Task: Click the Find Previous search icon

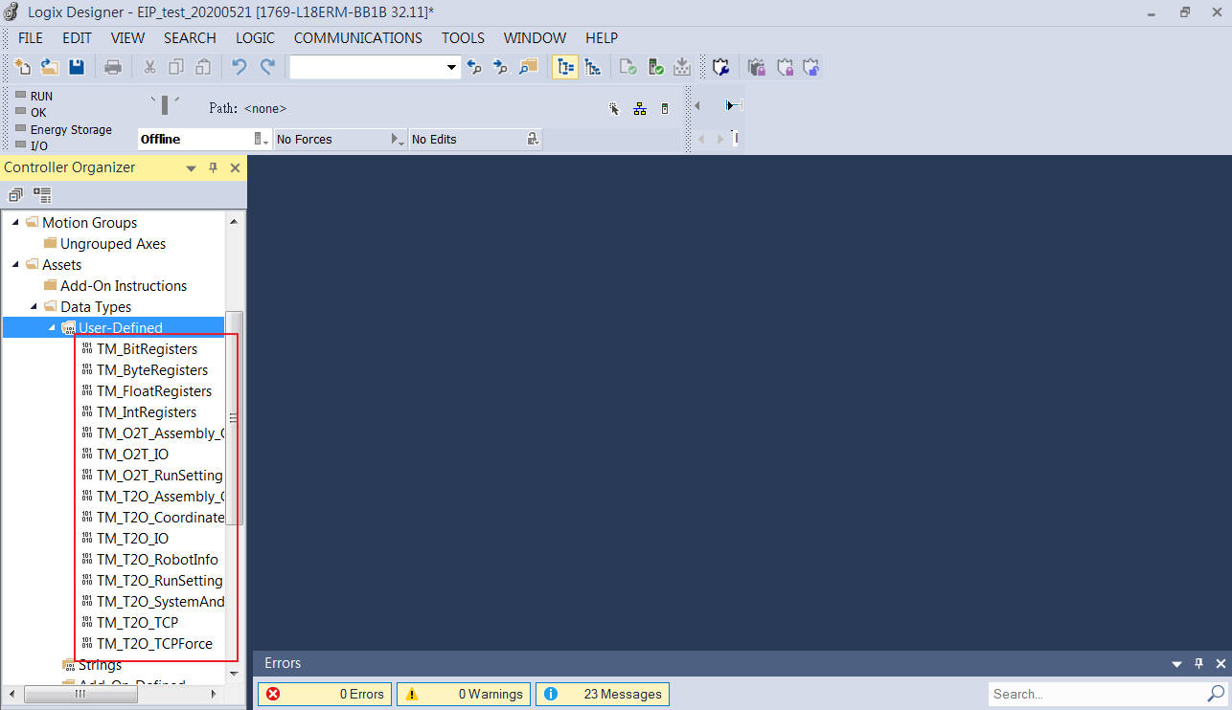Action: pyautogui.click(x=474, y=67)
